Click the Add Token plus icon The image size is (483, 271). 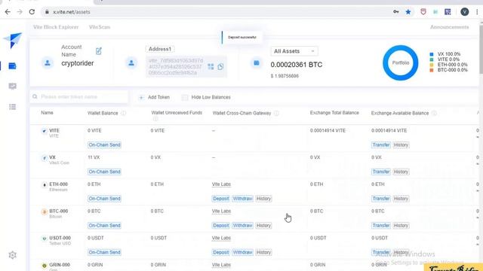tap(141, 97)
